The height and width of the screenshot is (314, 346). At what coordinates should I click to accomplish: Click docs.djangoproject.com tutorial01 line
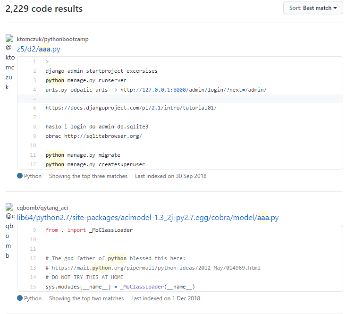click(131, 108)
